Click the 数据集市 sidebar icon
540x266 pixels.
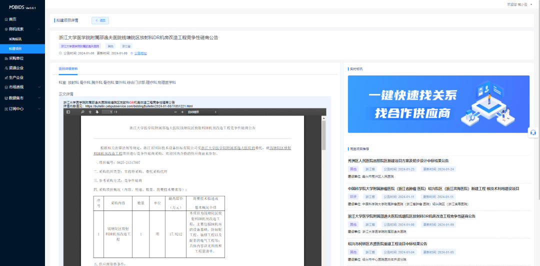[x=6, y=98]
